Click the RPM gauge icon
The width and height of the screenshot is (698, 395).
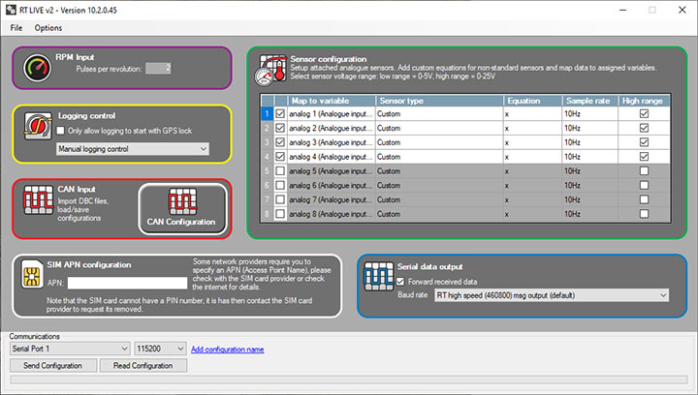[x=37, y=68]
